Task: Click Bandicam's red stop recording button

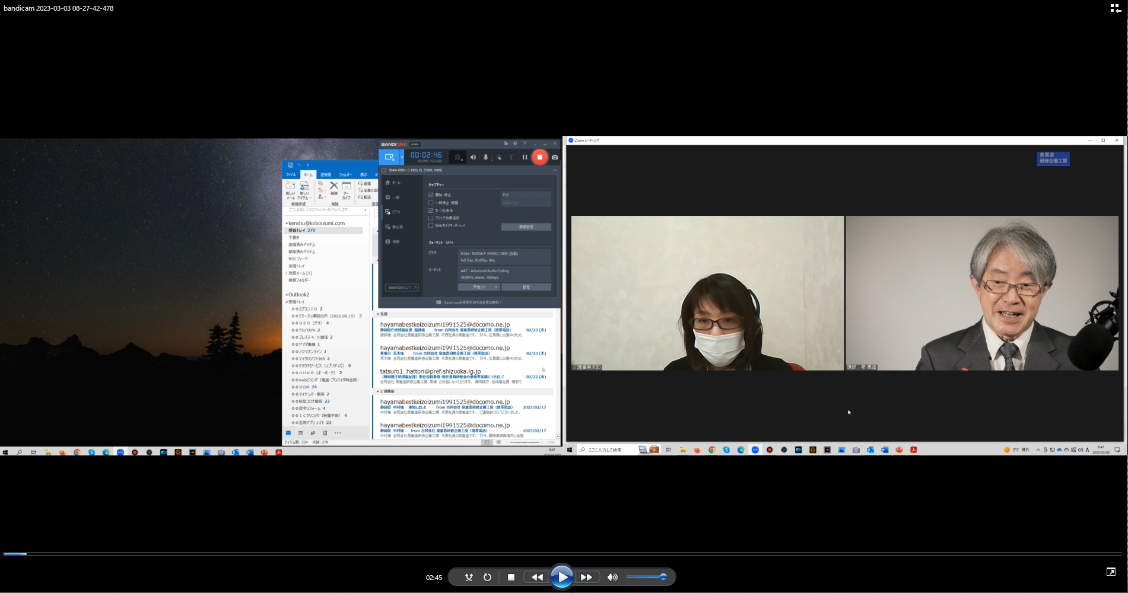Action: click(539, 157)
